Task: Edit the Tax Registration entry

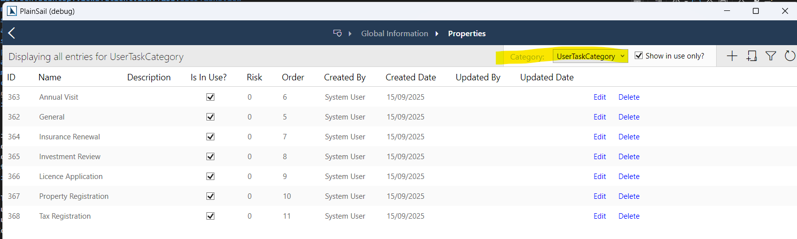Action: coord(599,216)
